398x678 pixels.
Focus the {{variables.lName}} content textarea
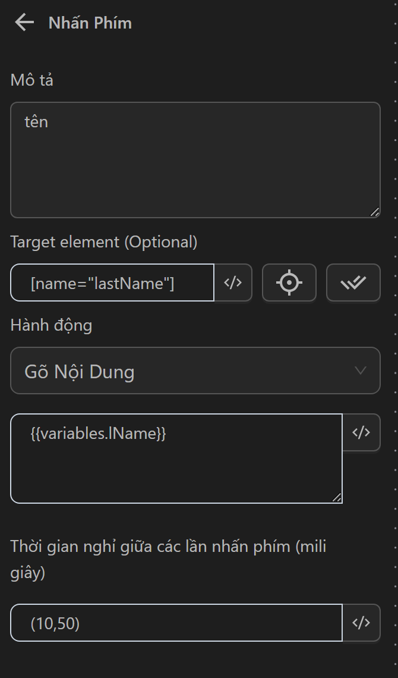pyautogui.click(x=176, y=459)
